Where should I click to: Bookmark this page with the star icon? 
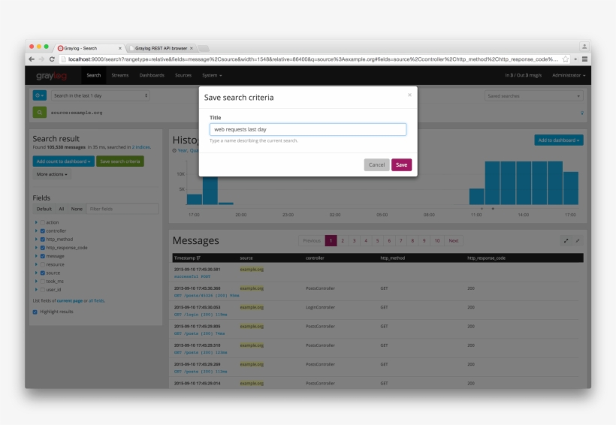(565, 59)
